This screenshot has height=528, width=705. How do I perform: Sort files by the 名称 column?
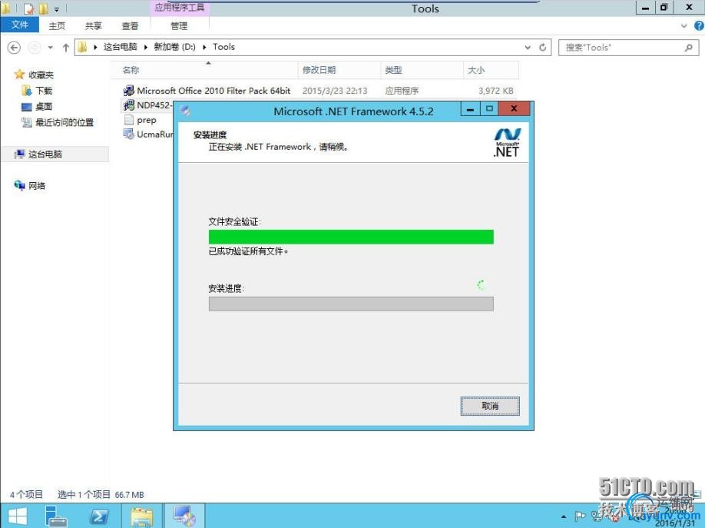[205, 70]
